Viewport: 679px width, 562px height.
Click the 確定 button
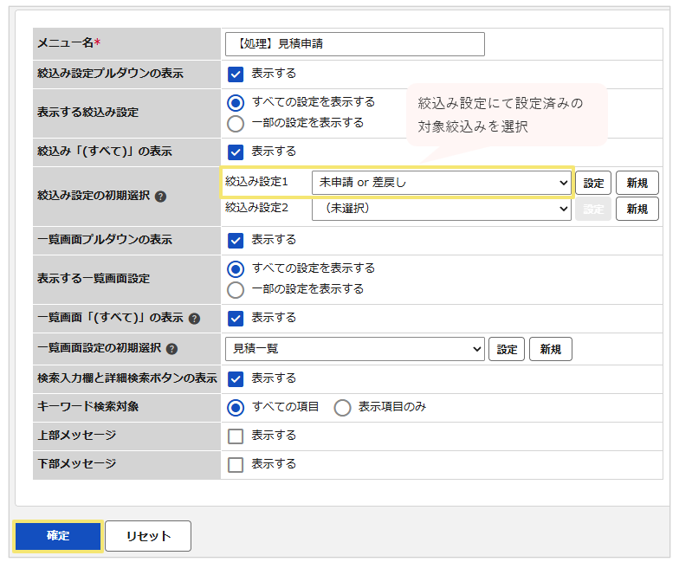pyautogui.click(x=58, y=536)
